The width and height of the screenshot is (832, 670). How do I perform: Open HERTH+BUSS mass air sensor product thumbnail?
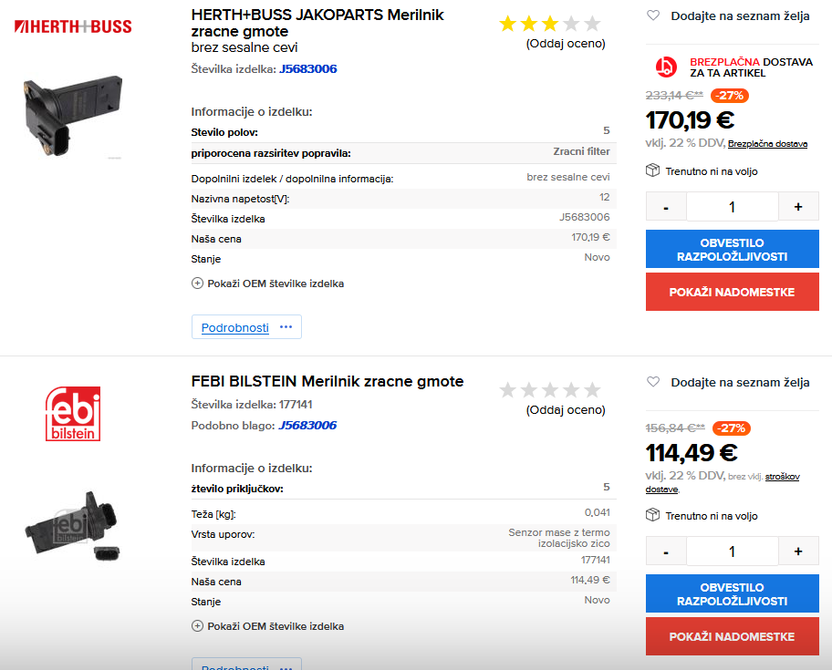tap(73, 116)
